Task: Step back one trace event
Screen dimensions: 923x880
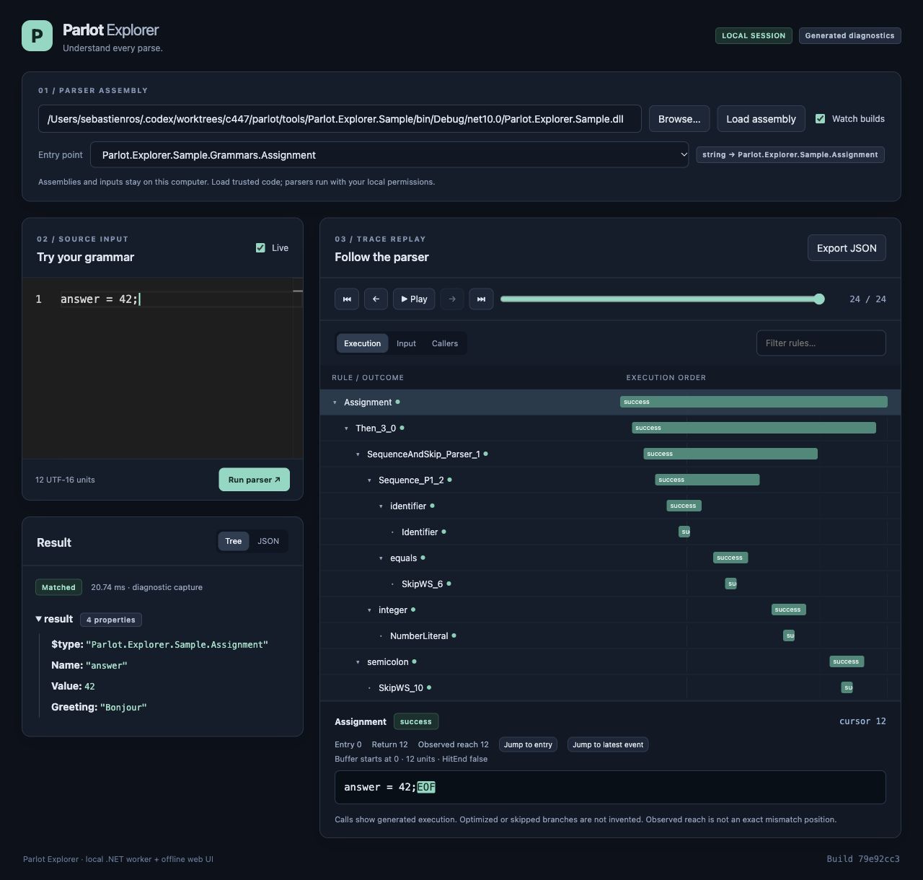Action: (x=376, y=299)
